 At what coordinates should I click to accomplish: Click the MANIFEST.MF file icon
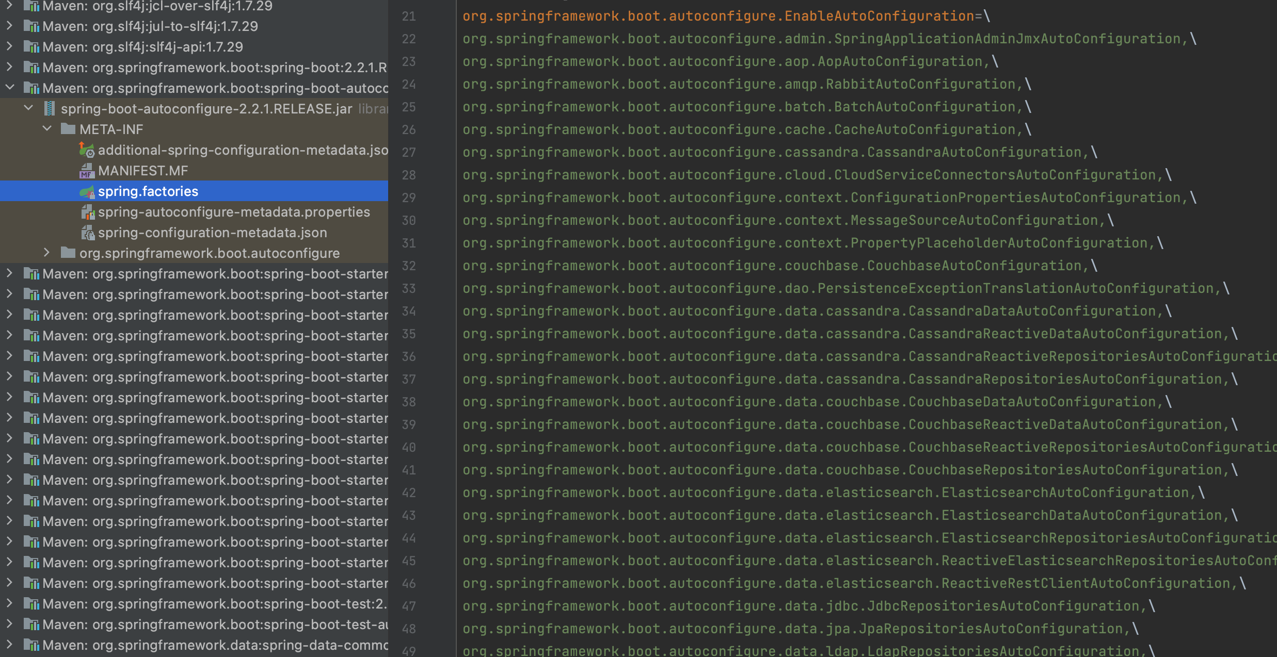click(87, 171)
